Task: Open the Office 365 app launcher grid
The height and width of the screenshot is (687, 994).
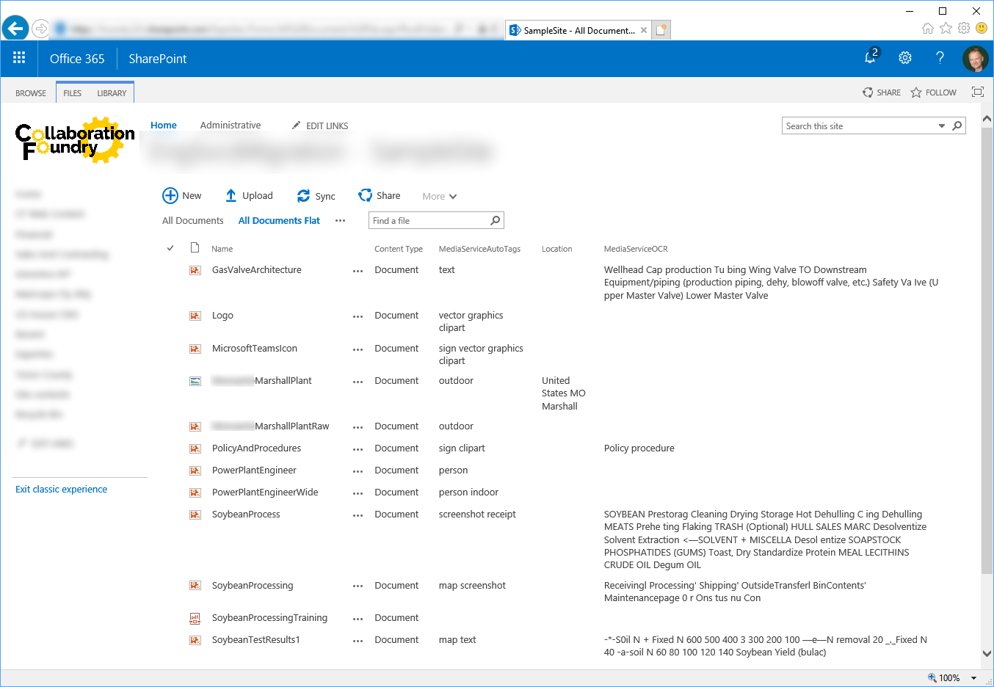Action: coord(19,58)
